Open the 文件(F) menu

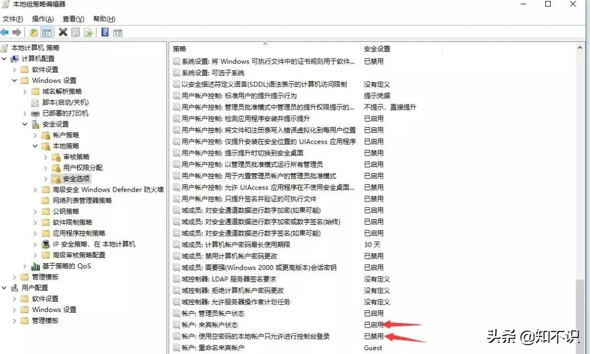[x=12, y=18]
